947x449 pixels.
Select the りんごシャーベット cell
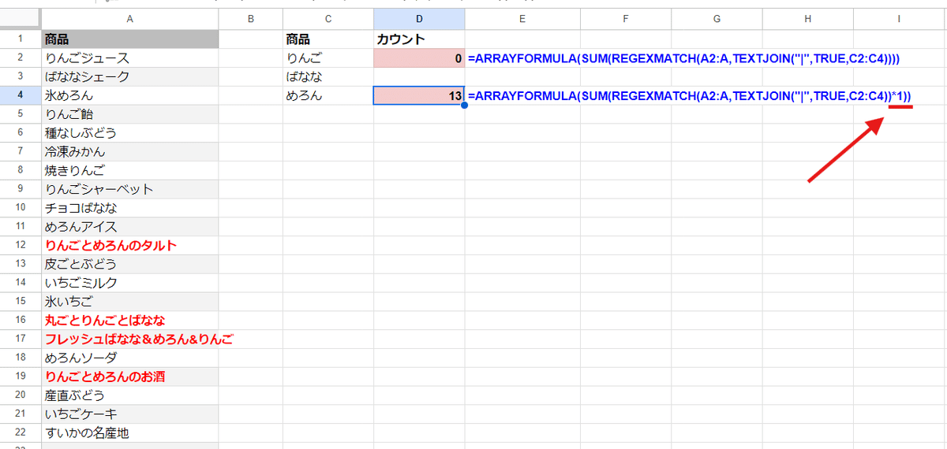130,189
